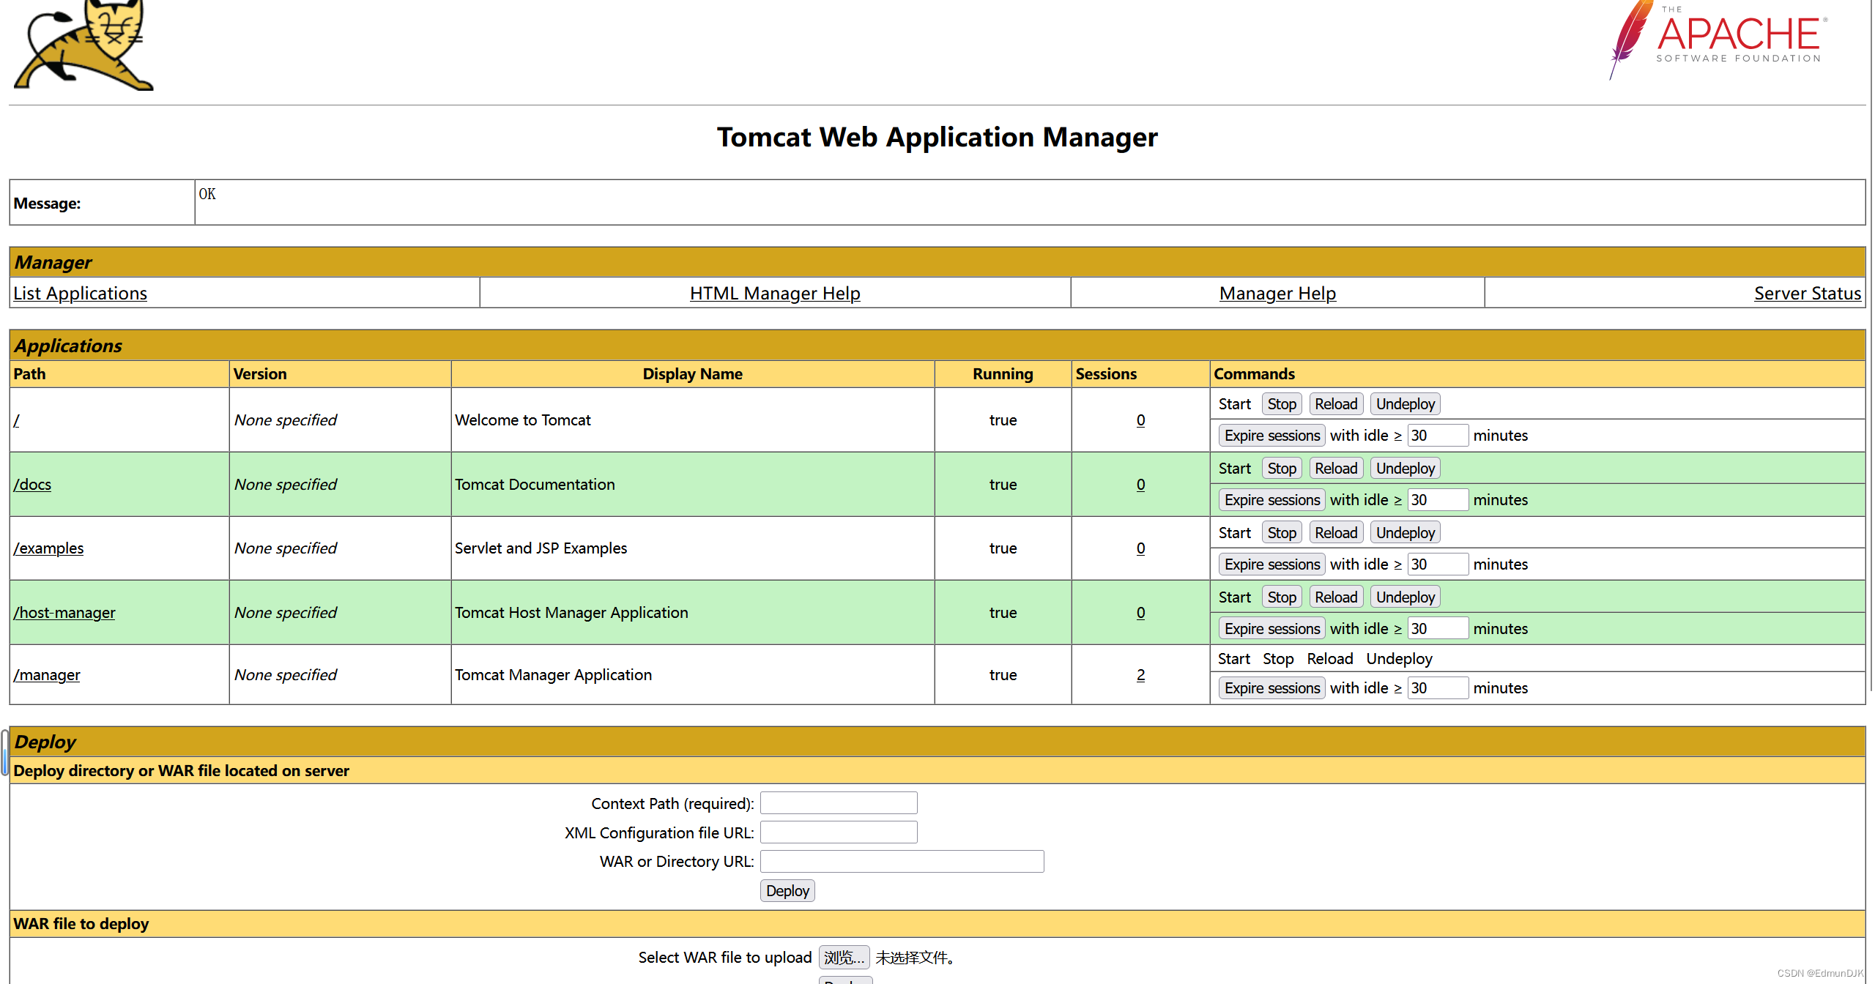Focus idle minutes field for /manager row
The image size is (1875, 984).
pos(1438,688)
